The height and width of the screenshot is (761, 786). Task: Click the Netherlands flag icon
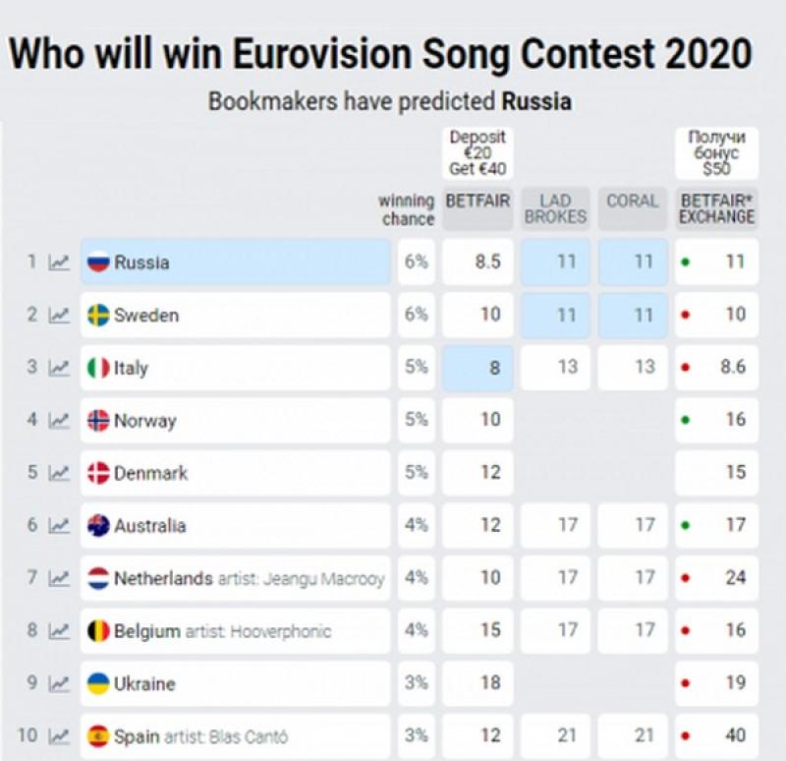coord(98,578)
